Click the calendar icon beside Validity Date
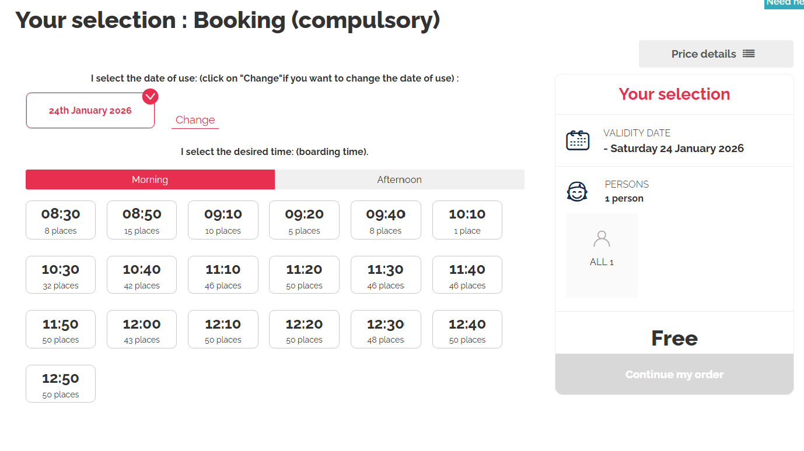 (x=578, y=140)
